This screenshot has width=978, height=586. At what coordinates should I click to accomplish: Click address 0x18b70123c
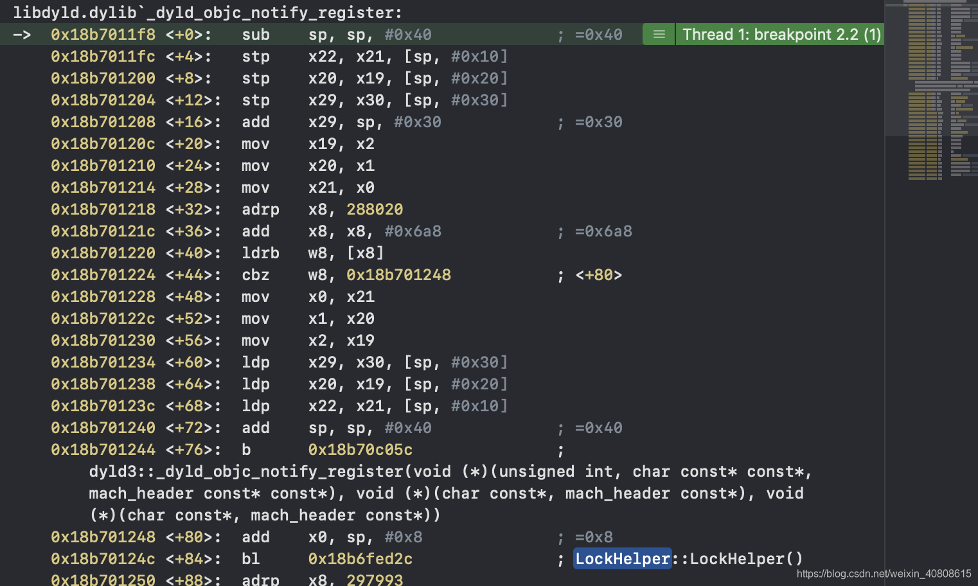point(103,406)
